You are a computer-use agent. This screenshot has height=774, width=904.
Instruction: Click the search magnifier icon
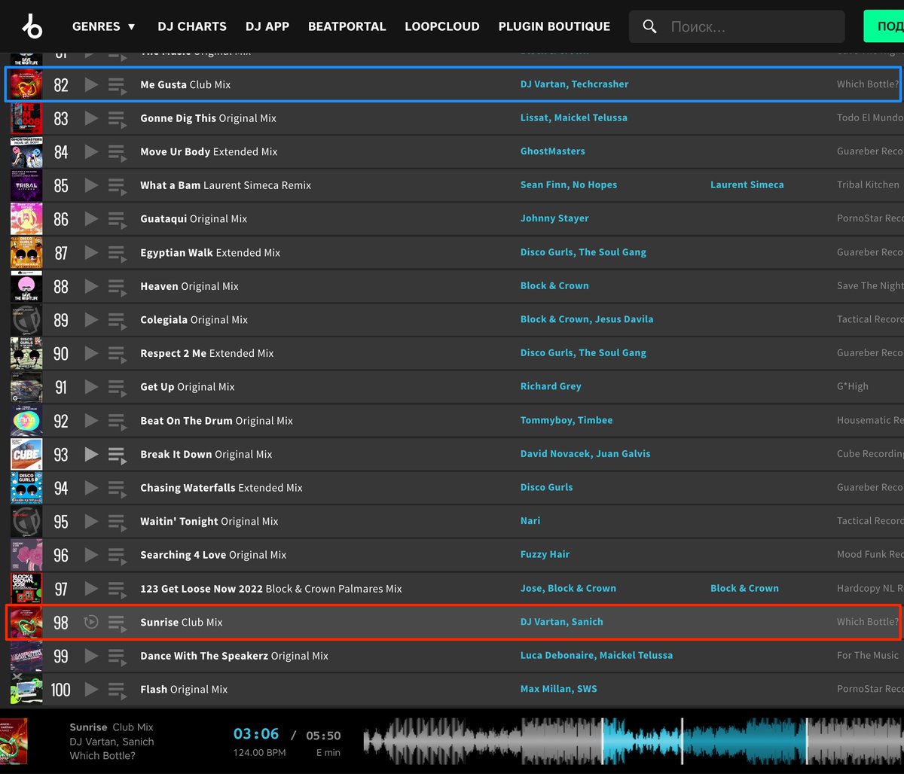point(649,26)
